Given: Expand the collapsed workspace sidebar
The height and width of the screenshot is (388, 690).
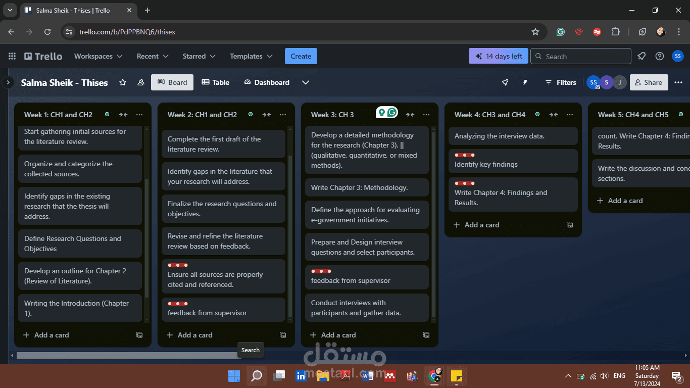Looking at the screenshot, I should [x=8, y=82].
